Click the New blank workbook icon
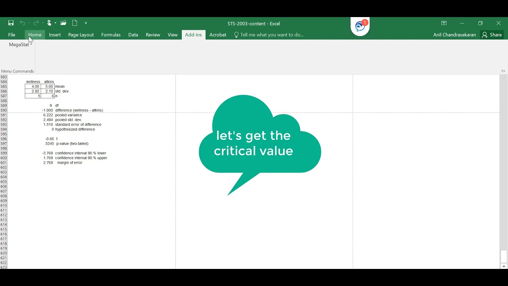The image size is (508, 286). (x=75, y=23)
